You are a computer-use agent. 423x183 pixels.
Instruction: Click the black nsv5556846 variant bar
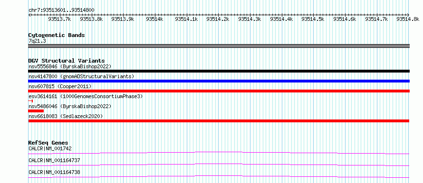click(219, 71)
